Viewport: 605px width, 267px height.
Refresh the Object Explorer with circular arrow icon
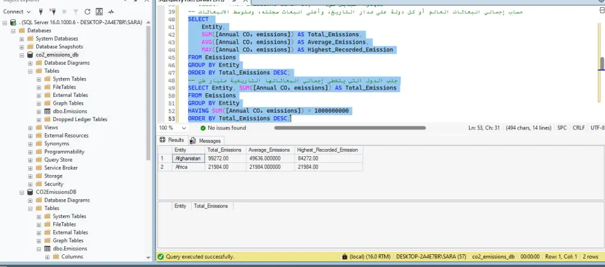coord(88,12)
